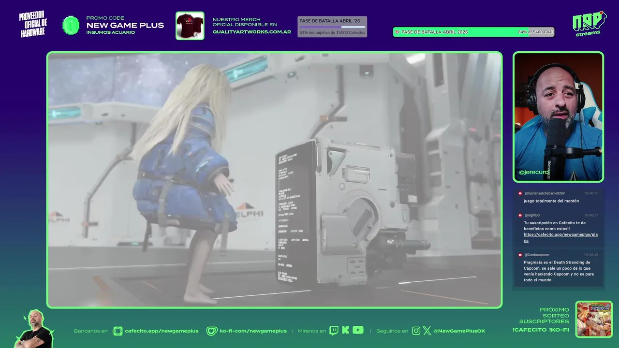Click YouTube badge beside @nightbot
The image size is (619, 348).
coord(520,215)
